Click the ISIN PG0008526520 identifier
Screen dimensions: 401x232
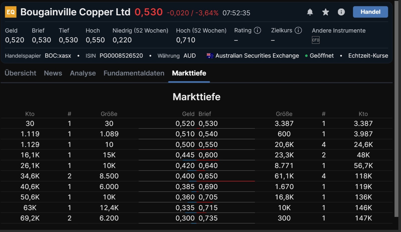(x=121, y=56)
